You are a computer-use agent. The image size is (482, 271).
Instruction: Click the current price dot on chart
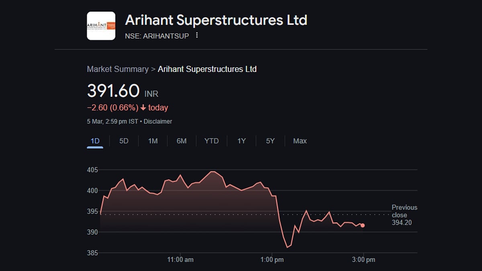363,225
